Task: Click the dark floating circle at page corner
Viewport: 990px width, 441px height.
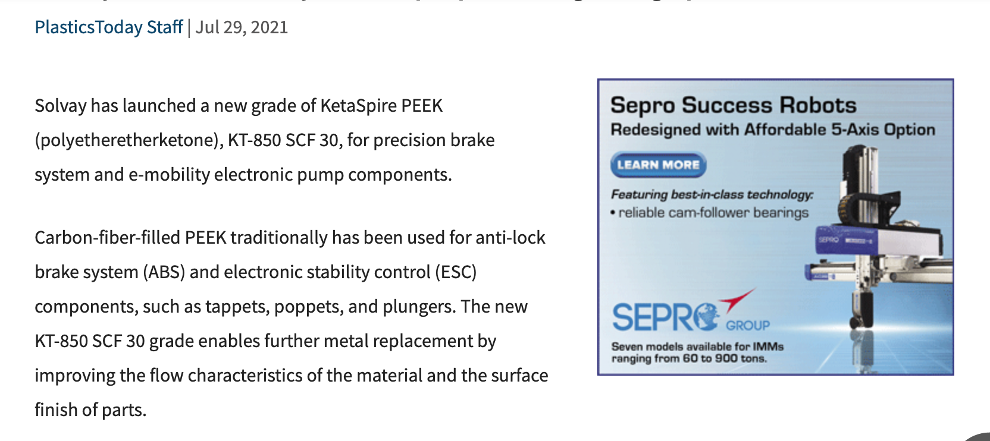Action: click(979, 437)
